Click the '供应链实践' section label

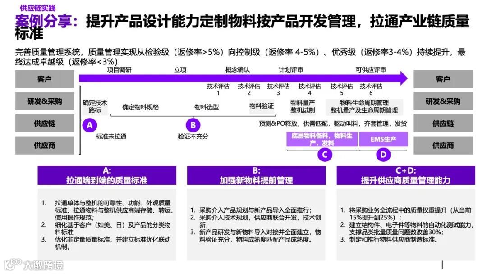click(x=37, y=8)
